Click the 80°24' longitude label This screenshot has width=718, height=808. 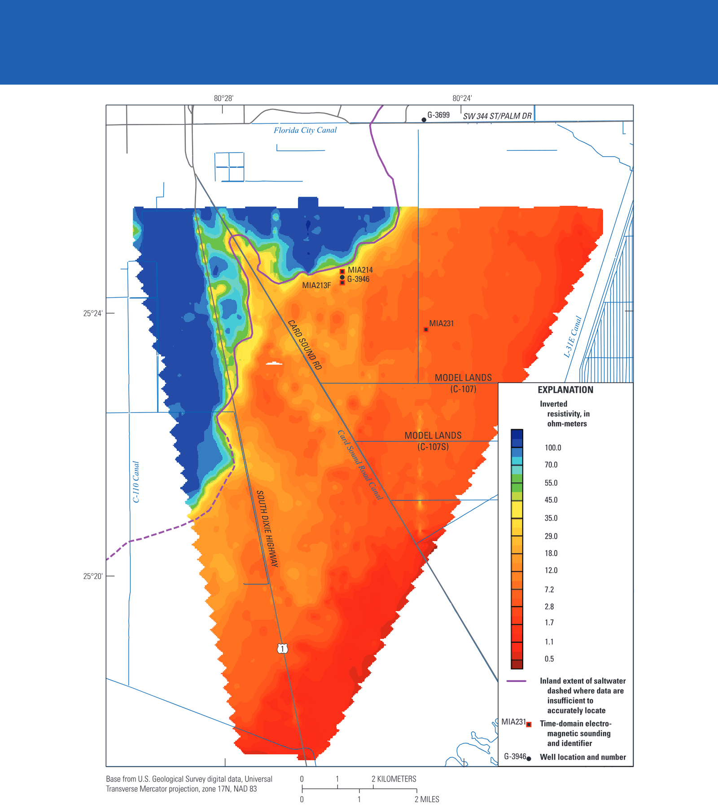[x=462, y=98]
